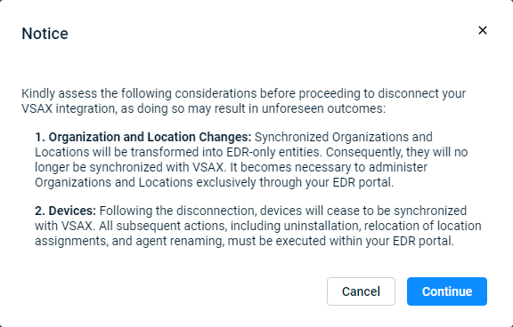Click the phrase 'Synchronized Organizations'

click(x=331, y=137)
